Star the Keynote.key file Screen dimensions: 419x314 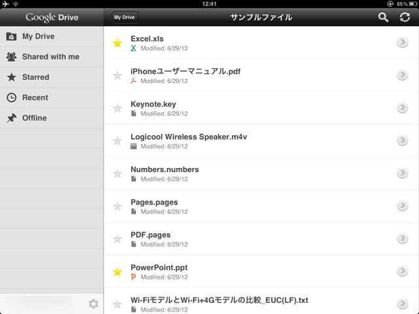117,108
